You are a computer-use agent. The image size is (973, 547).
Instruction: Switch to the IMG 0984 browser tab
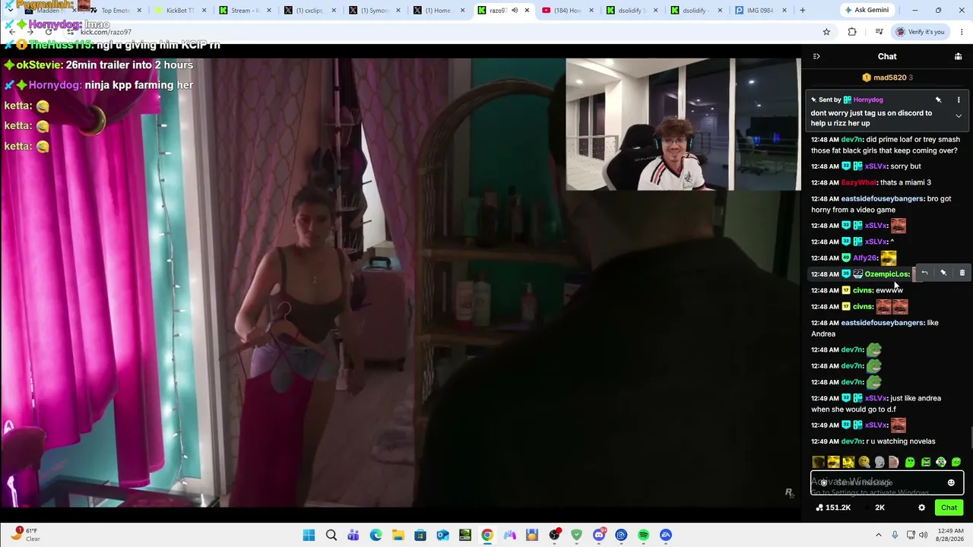click(760, 11)
